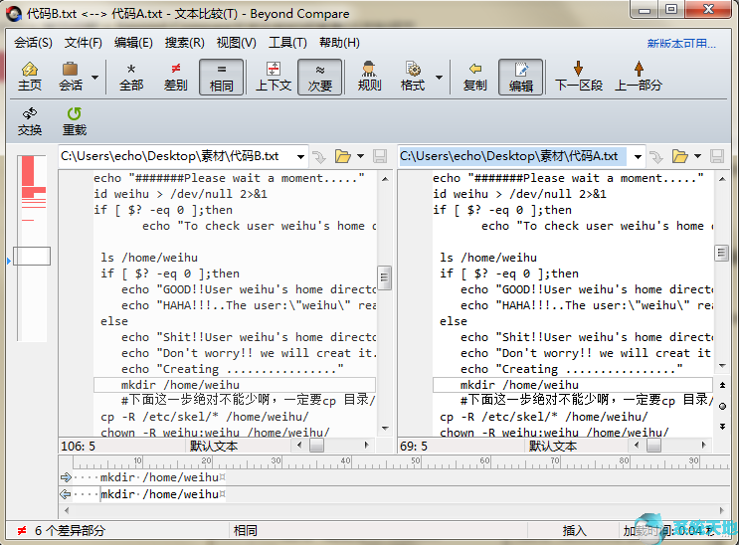This screenshot has height=545, width=739.
Task: Click left pane scroll-down arrow
Action: [385, 428]
